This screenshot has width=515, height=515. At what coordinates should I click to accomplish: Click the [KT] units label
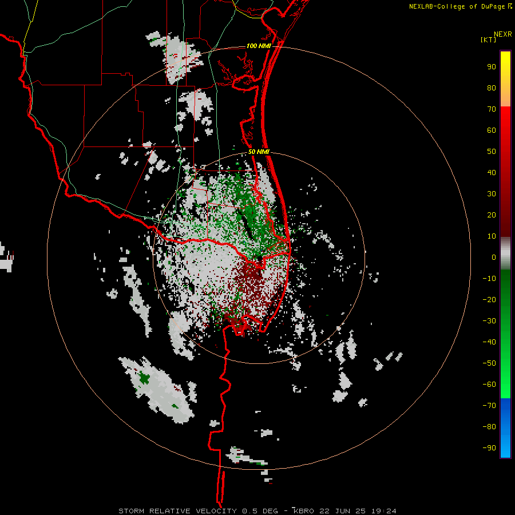click(489, 39)
